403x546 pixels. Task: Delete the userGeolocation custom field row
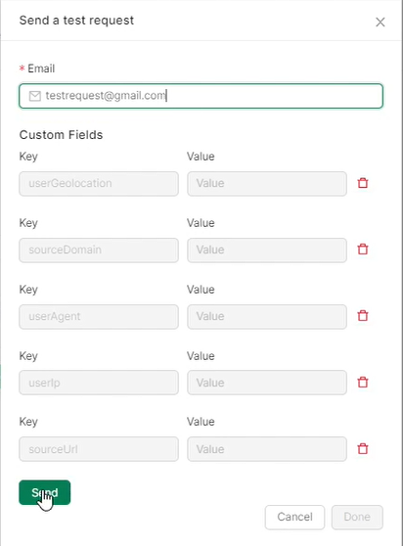point(363,183)
